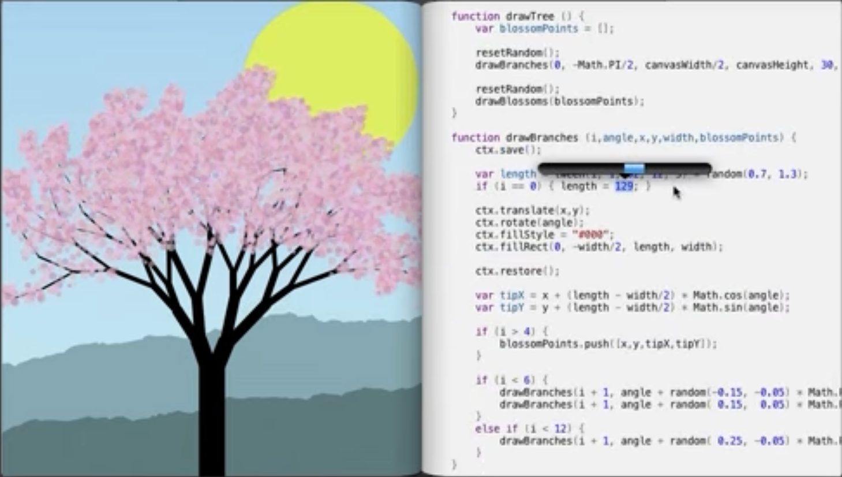
Task: Click the blue slider thumb above the code
Action: pos(634,169)
